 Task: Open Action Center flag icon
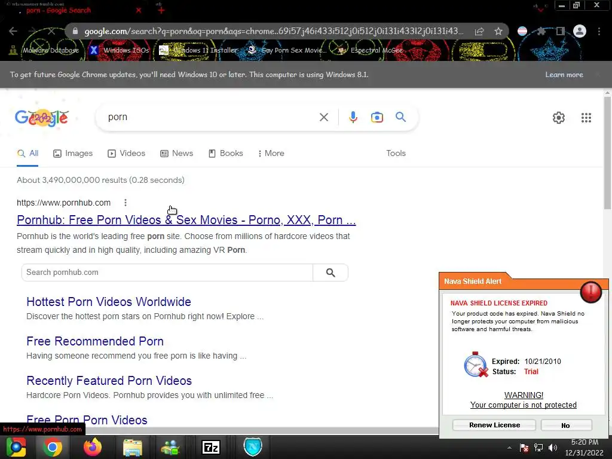coord(524,448)
